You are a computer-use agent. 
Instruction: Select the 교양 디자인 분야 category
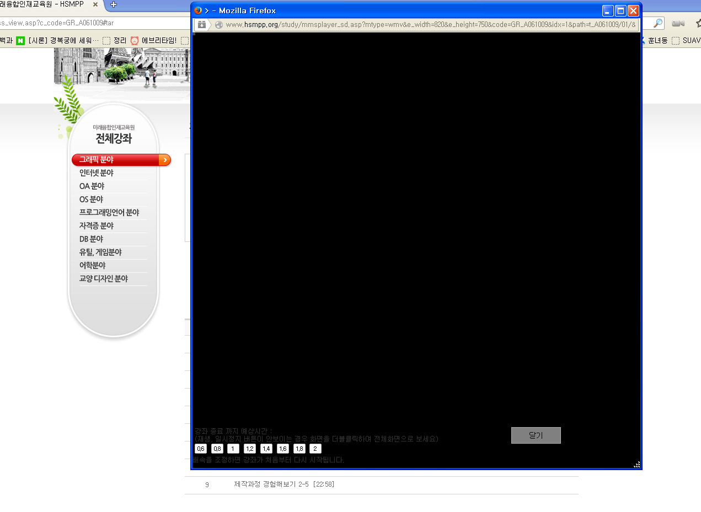click(x=104, y=279)
